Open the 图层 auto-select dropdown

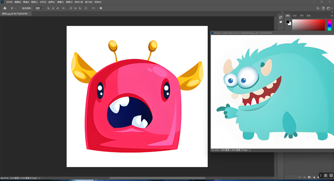(39, 8)
